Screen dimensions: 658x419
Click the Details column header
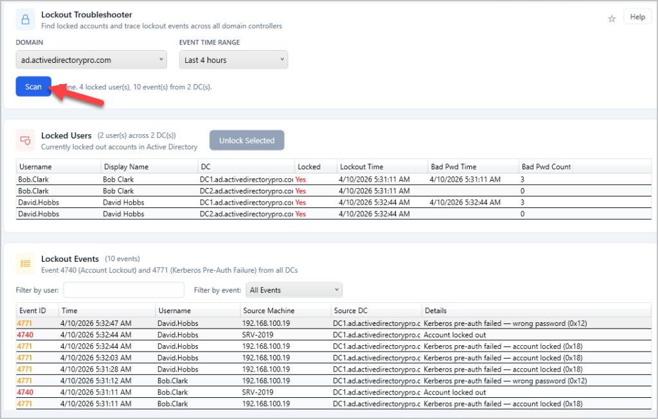point(537,311)
